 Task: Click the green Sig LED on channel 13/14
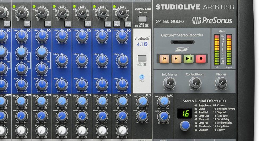pos(94,6)
